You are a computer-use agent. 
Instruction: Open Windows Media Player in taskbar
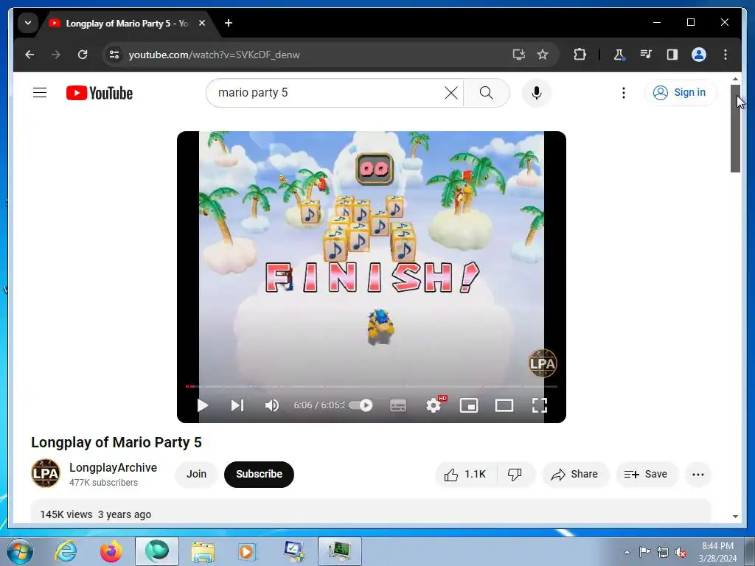pyautogui.click(x=248, y=551)
